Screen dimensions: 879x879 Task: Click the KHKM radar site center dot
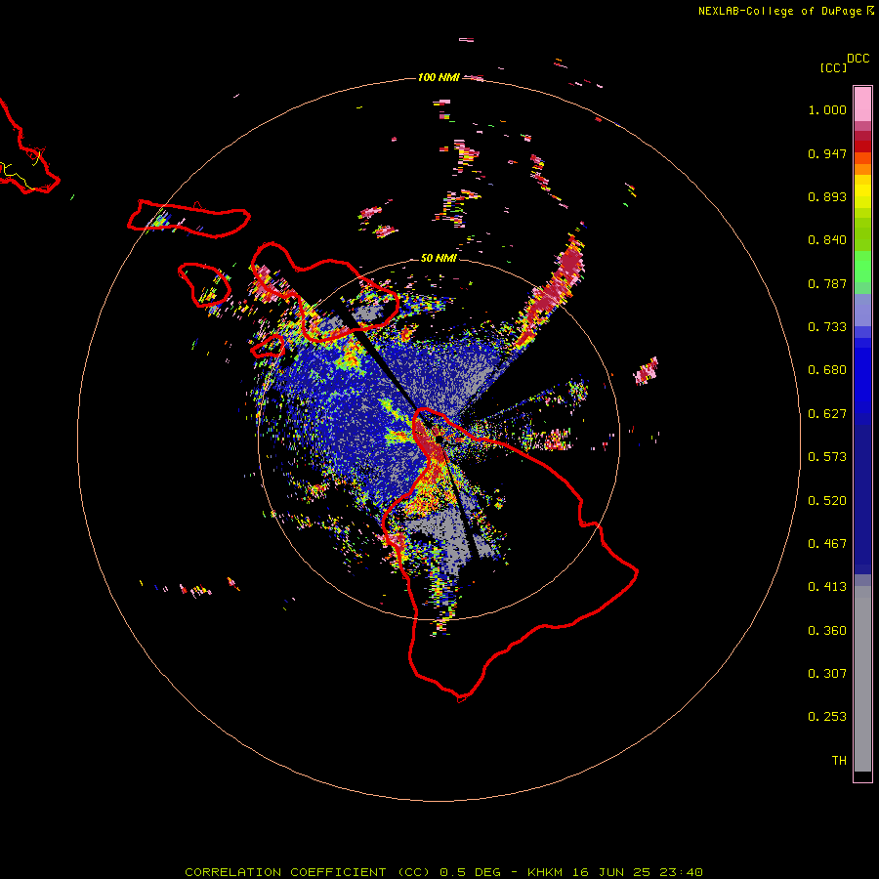pyautogui.click(x=439, y=439)
